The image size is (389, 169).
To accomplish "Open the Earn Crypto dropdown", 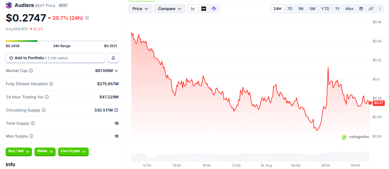I will 73,151.
